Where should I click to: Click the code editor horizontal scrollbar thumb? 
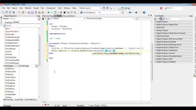(x=45, y=102)
